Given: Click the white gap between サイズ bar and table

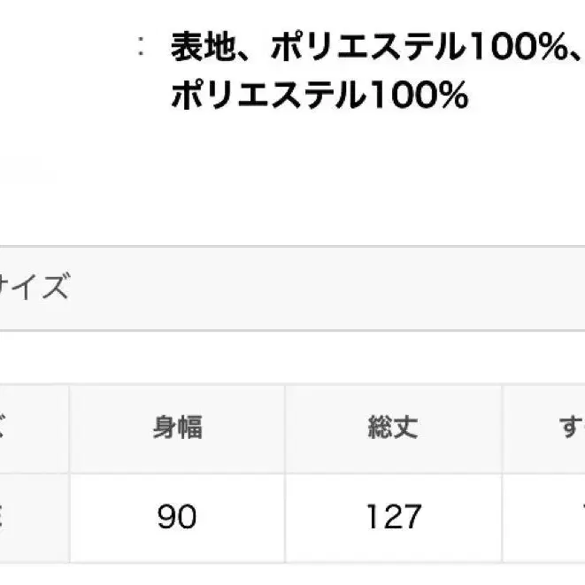Looking at the screenshot, I should tap(292, 358).
